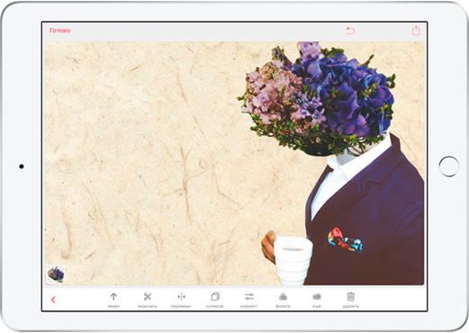Undo the last edit with the arrow icon

(350, 31)
